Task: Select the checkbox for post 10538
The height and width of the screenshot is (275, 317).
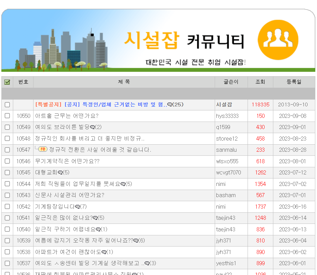Action: click(x=7, y=252)
